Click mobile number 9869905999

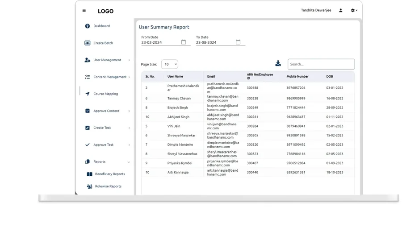click(x=296, y=98)
